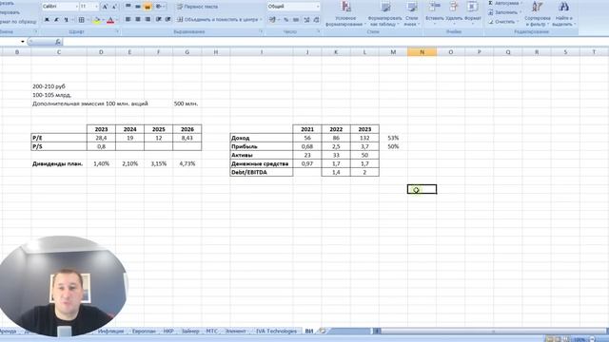Viewport: 609px width, 342px height.
Task: Select cell 'Дополнительная эмиссия 100 млн. акций'
Action: tap(90, 104)
